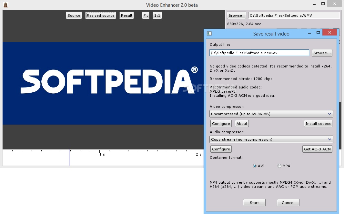Maximize the Video Enhancer main window
Viewport: 344px width, 214px height.
click(x=323, y=4)
